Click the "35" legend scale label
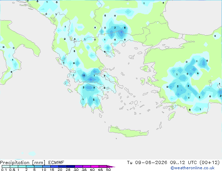The height and width of the screenshot is (171, 222). [84, 170]
